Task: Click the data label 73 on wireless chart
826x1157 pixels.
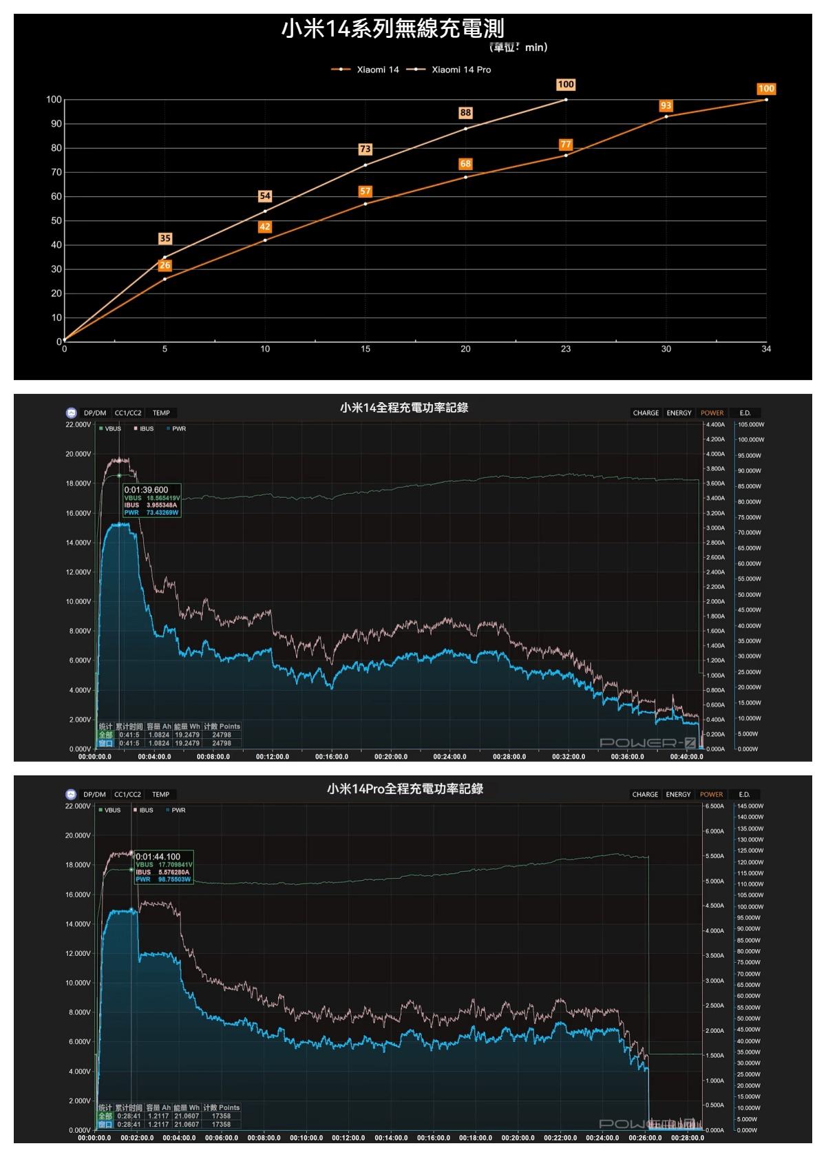Action: coord(366,149)
